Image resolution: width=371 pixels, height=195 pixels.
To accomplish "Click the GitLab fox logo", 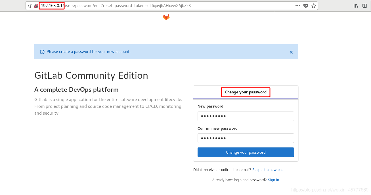I will coord(166,17).
